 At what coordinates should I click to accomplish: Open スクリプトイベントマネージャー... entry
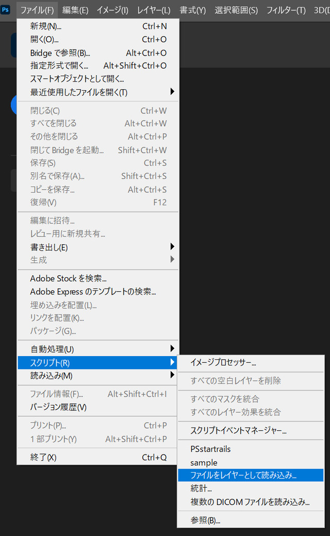pyautogui.click(x=251, y=430)
